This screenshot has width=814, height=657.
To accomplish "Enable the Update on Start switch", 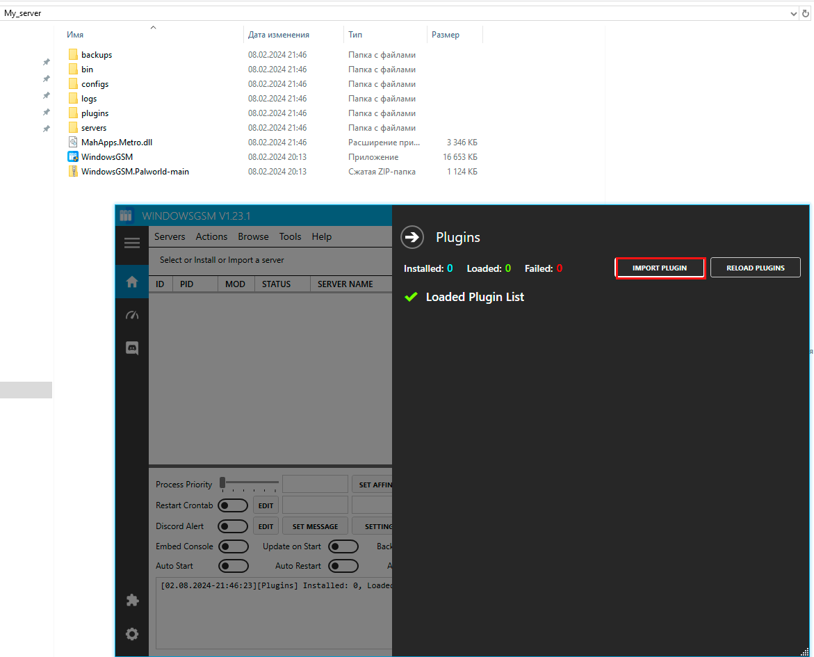I will click(343, 546).
